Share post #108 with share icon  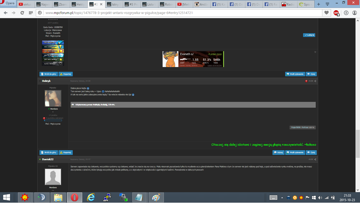(315, 81)
